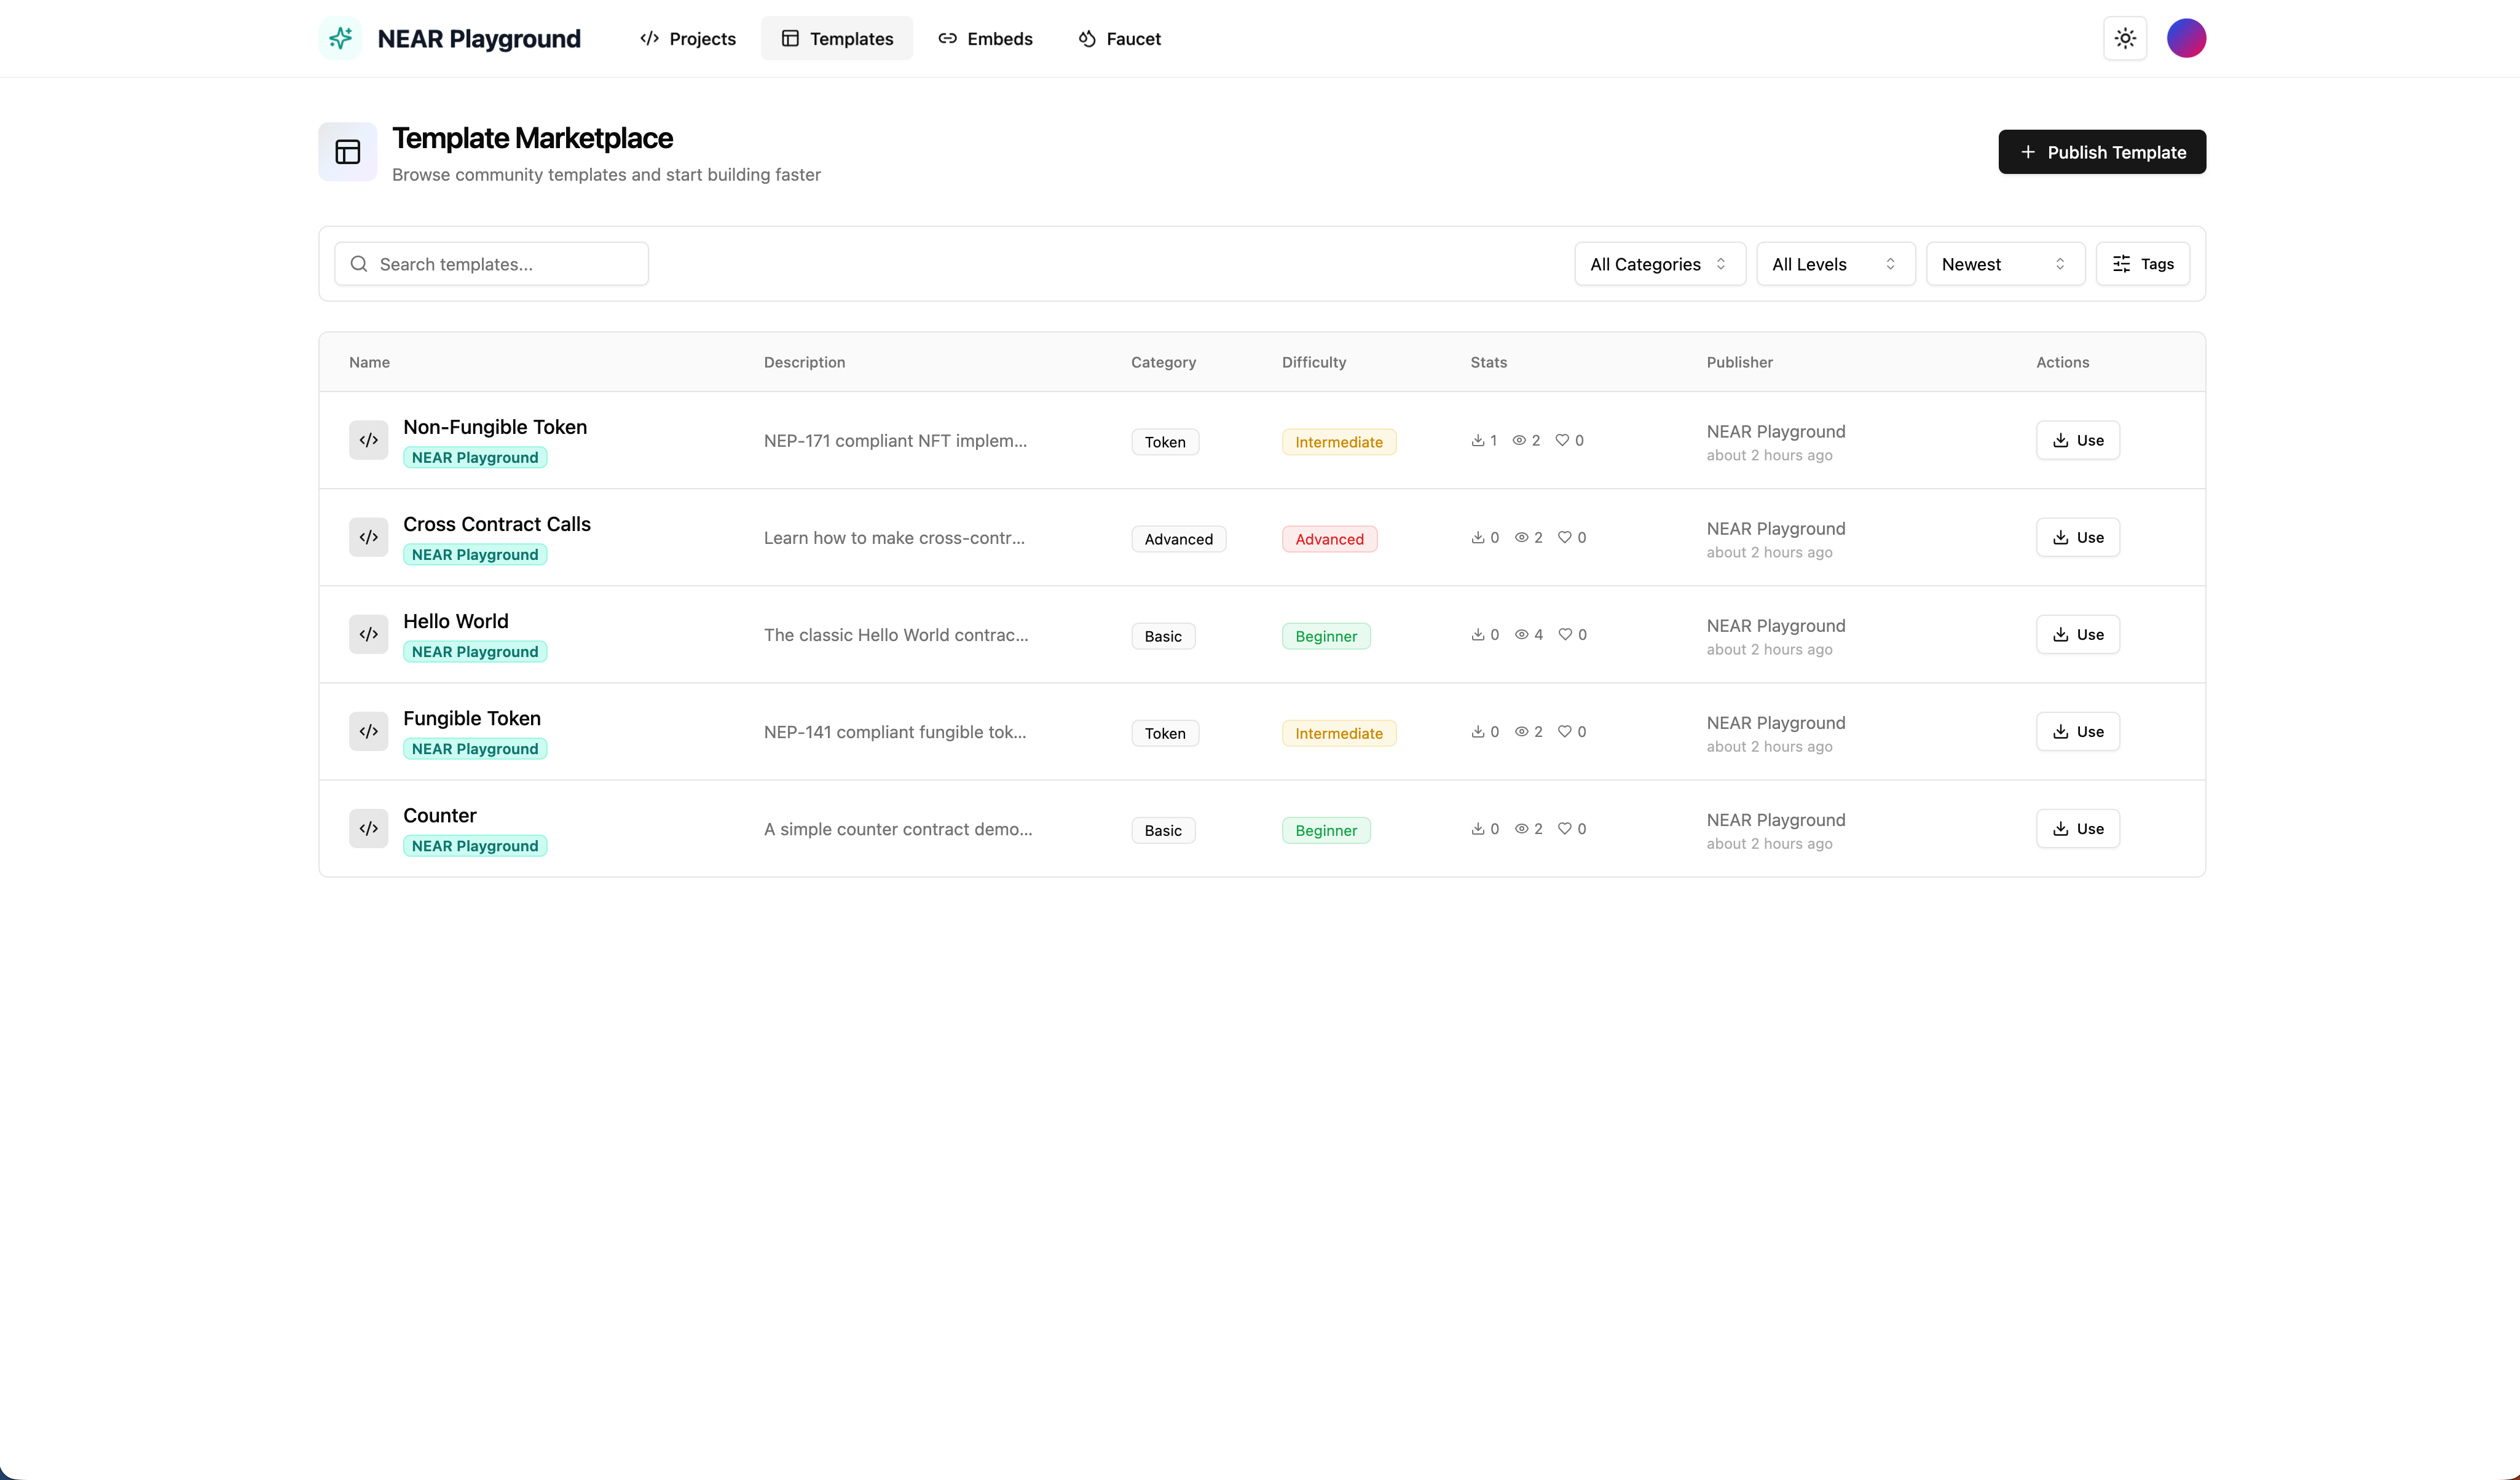Screen dimensions: 2520x1480
Task: Like the Cross Contract Calls template heart icon
Action: [x=1565, y=537]
